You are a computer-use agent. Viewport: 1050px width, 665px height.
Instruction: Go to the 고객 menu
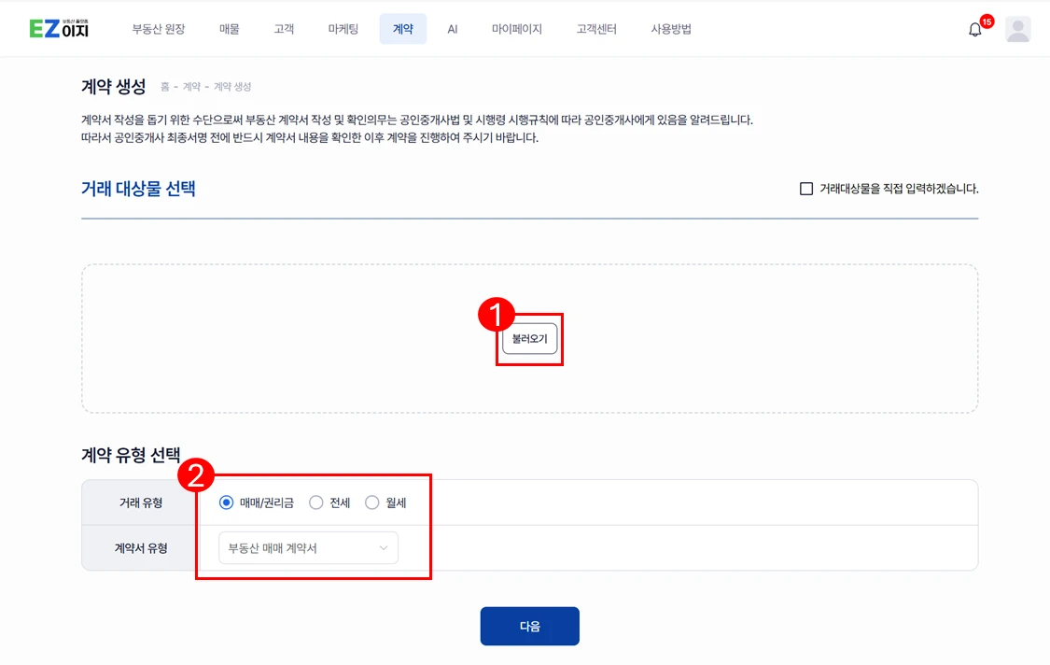(284, 29)
